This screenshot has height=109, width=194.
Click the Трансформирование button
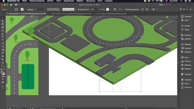click(132, 9)
